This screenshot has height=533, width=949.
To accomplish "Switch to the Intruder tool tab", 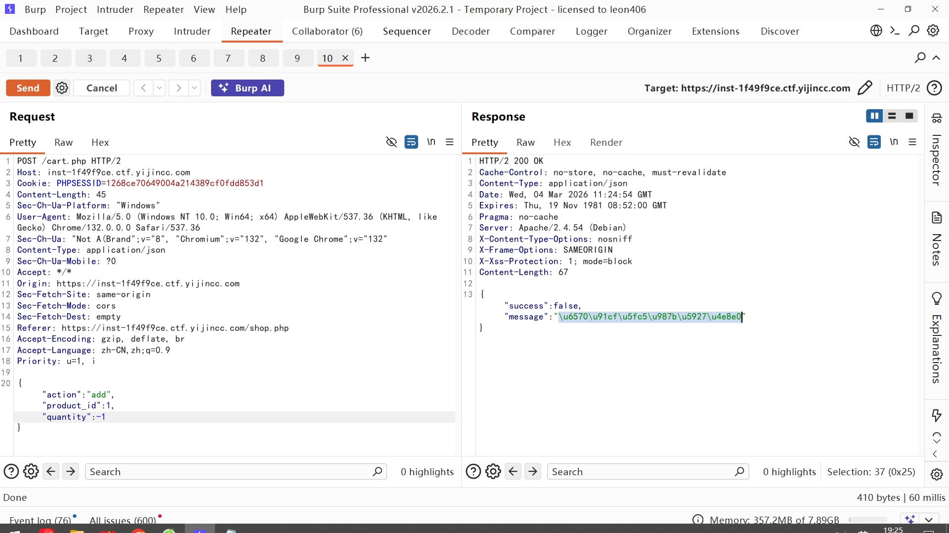I will point(192,31).
